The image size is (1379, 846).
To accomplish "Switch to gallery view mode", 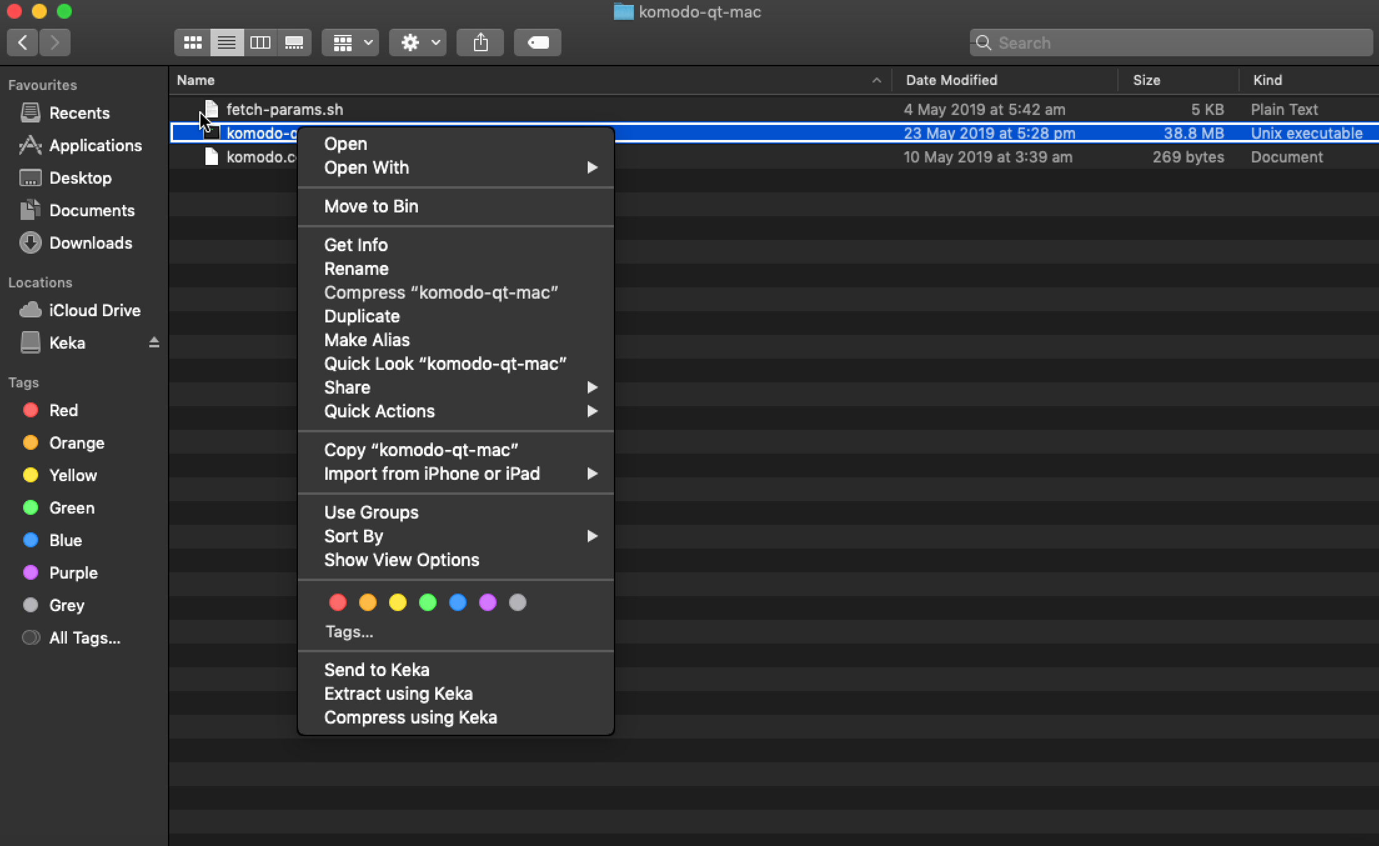I will pos(294,42).
